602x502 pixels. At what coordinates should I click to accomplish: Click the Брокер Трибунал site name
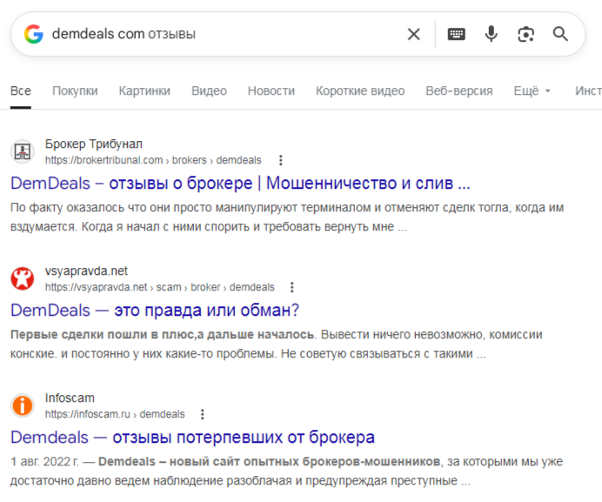(x=94, y=144)
